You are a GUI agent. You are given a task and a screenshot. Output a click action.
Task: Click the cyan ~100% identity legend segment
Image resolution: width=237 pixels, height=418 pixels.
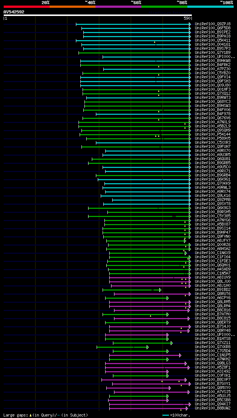click(210, 6)
